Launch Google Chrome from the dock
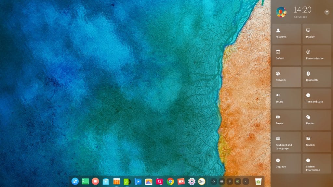The height and width of the screenshot is (187, 333). [170, 181]
